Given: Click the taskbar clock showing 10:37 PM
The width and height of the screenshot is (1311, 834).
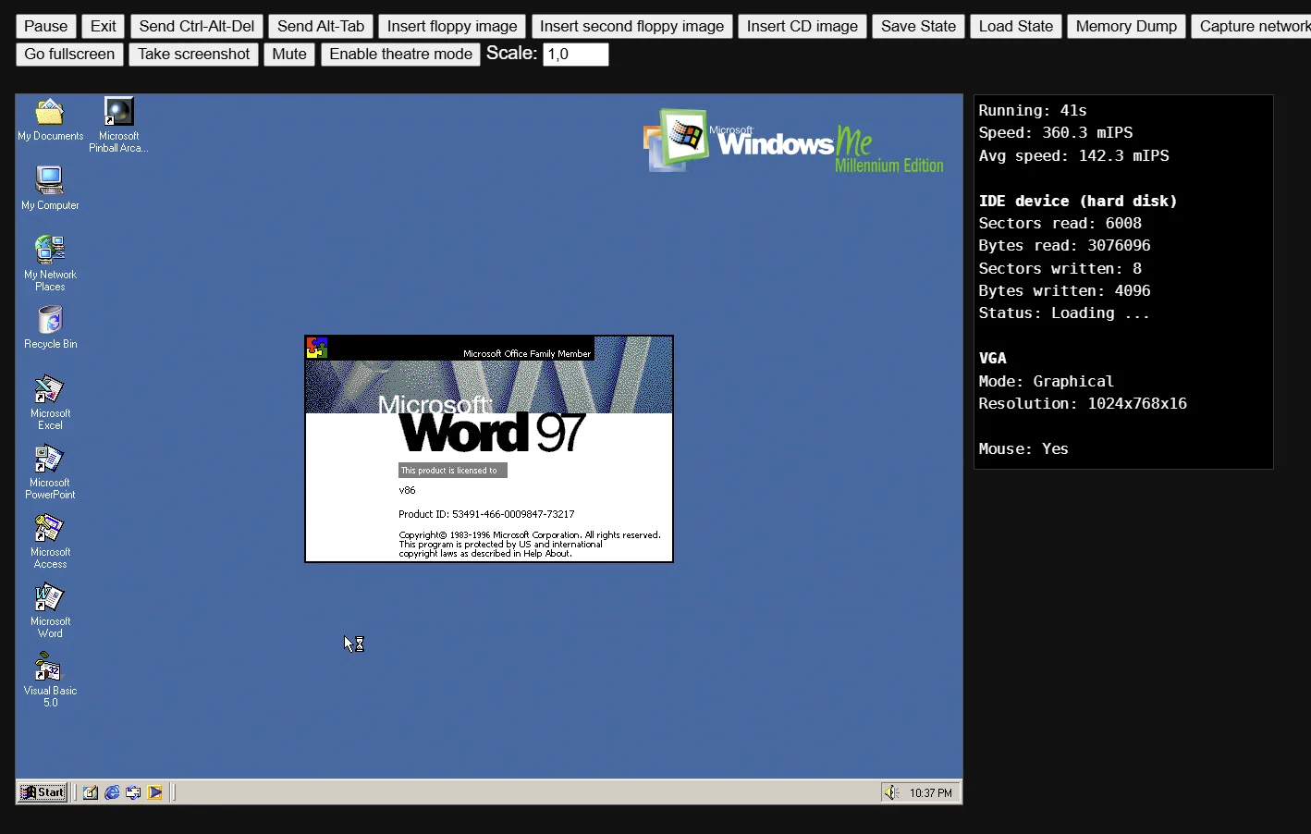Looking at the screenshot, I should (930, 793).
